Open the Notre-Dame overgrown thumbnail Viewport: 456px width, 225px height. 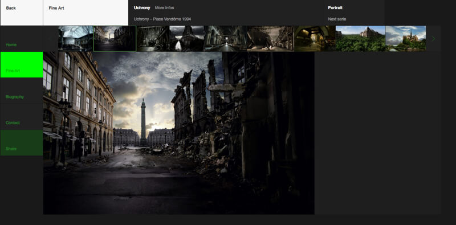click(406, 39)
